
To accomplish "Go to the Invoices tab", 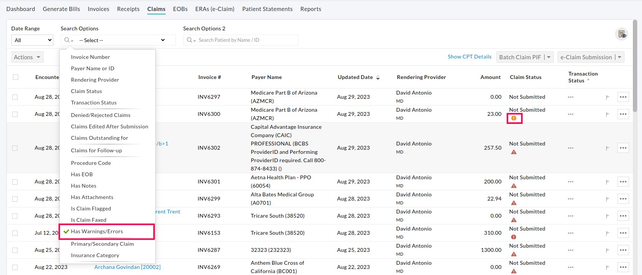I will click(x=98, y=9).
